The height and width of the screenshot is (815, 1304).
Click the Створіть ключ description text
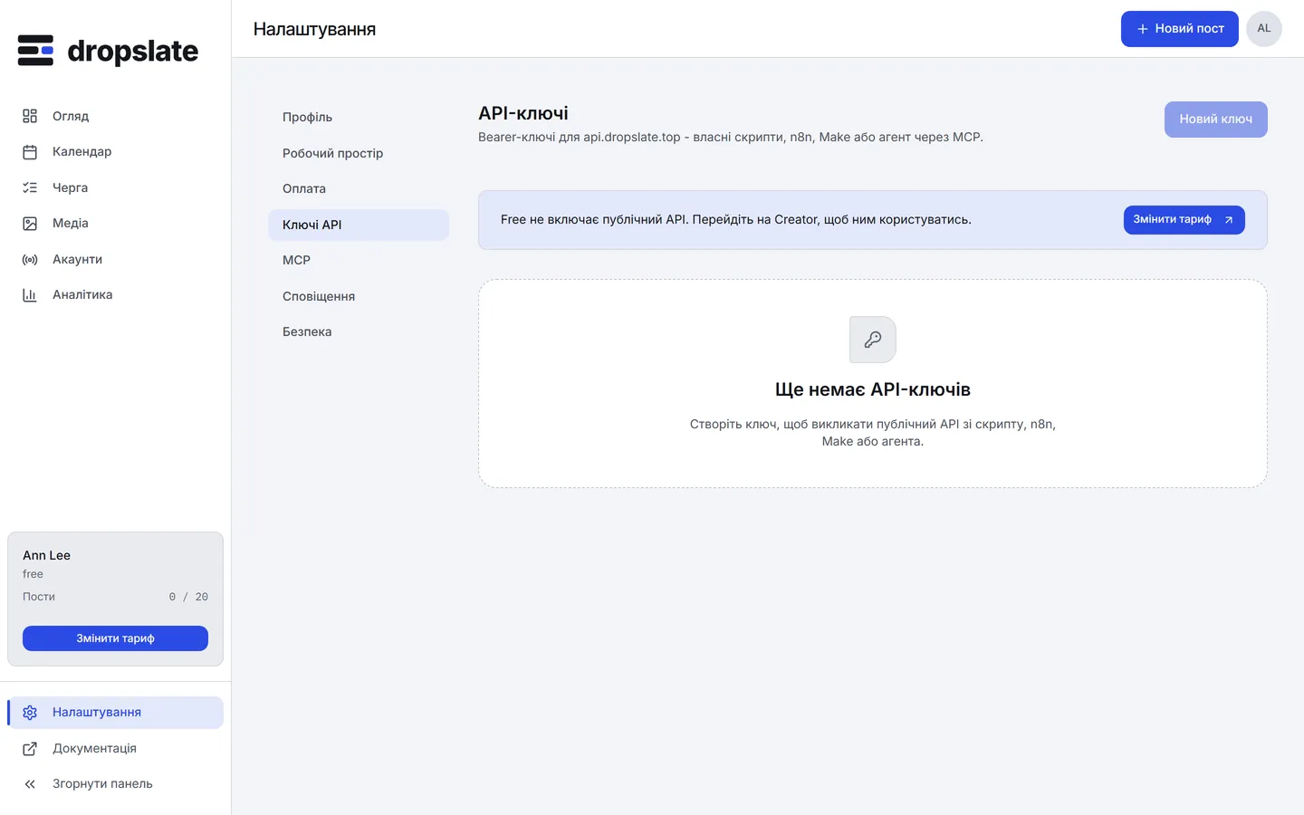[x=873, y=433]
